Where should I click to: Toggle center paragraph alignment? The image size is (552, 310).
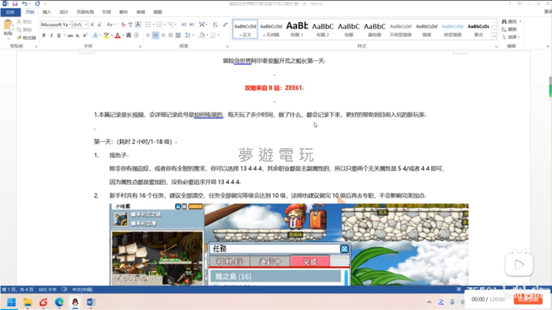(156, 35)
